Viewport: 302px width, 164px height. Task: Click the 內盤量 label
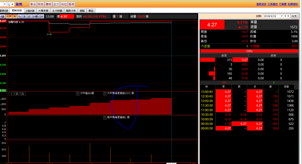pos(205,46)
